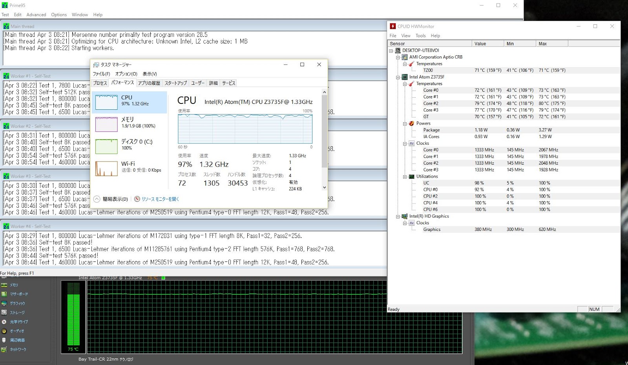Collapse the DESKTOP-UTE8VOI root node
Image resolution: width=628 pixels, height=365 pixels.
[391, 51]
